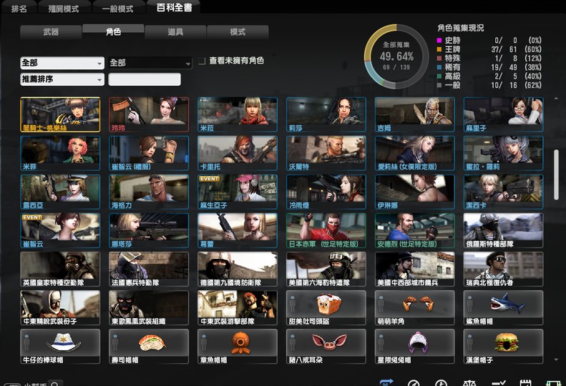Choose the orange octopus hat item
The image size is (566, 386).
pos(237,346)
